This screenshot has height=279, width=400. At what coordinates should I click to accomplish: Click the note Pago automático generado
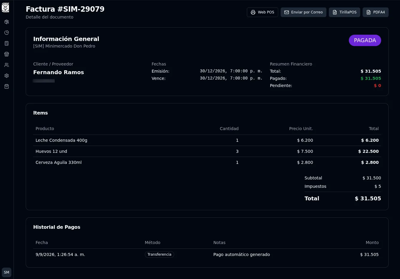pyautogui.click(x=242, y=254)
